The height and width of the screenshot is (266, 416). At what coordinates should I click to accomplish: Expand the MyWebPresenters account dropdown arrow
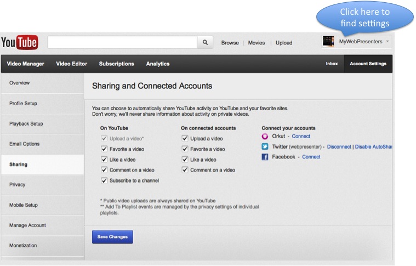click(387, 42)
